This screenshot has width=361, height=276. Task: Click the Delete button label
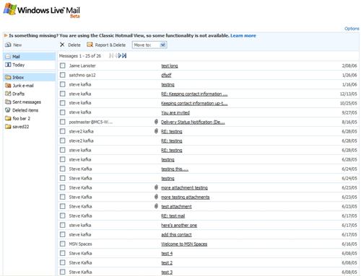[74, 45]
